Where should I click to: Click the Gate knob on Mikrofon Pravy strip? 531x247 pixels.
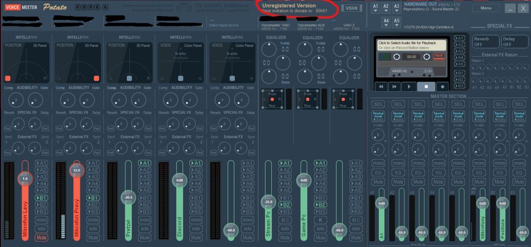[87, 100]
